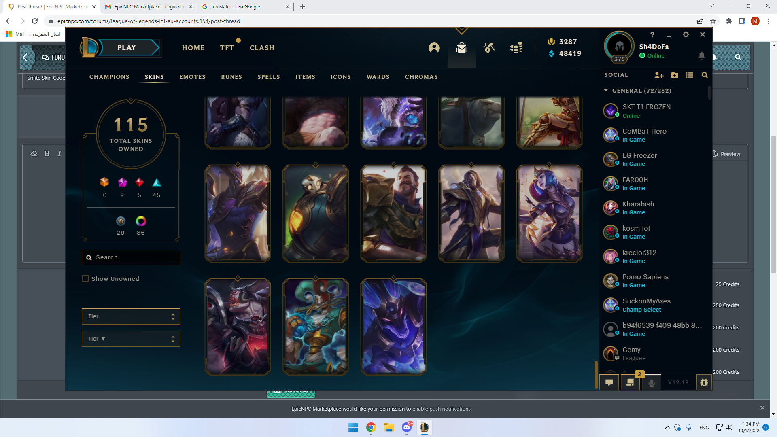The width and height of the screenshot is (777, 437).
Task: Click the Windows Start button
Action: pyautogui.click(x=353, y=428)
